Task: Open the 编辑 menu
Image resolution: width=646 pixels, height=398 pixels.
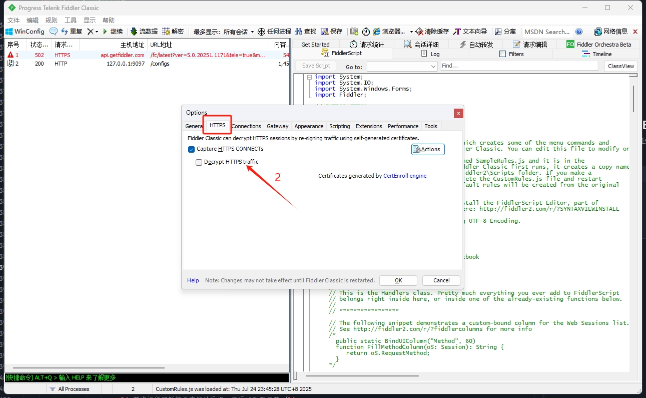Action: 33,20
